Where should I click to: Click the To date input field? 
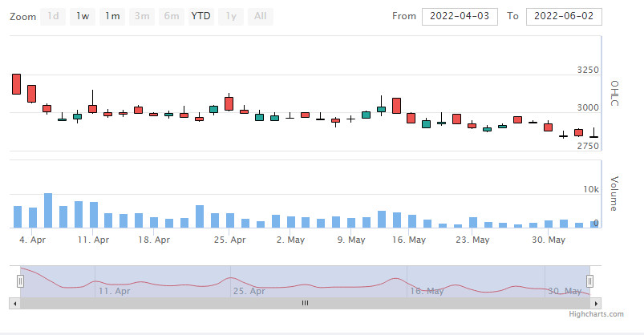[564, 16]
